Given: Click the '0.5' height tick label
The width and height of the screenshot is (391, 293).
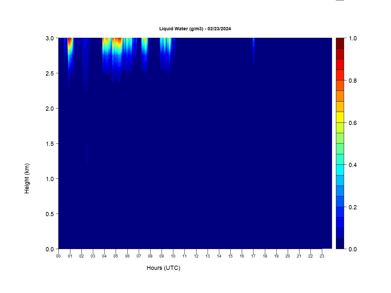Looking at the screenshot, I should point(50,214).
